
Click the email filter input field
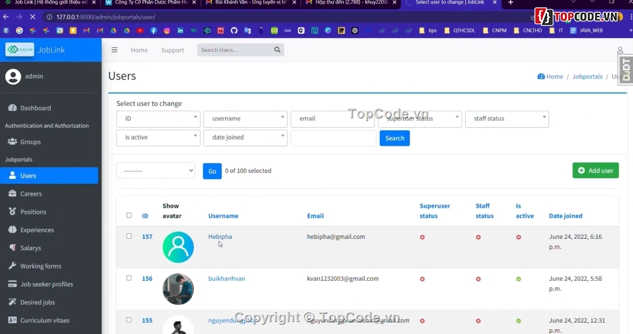click(x=332, y=119)
